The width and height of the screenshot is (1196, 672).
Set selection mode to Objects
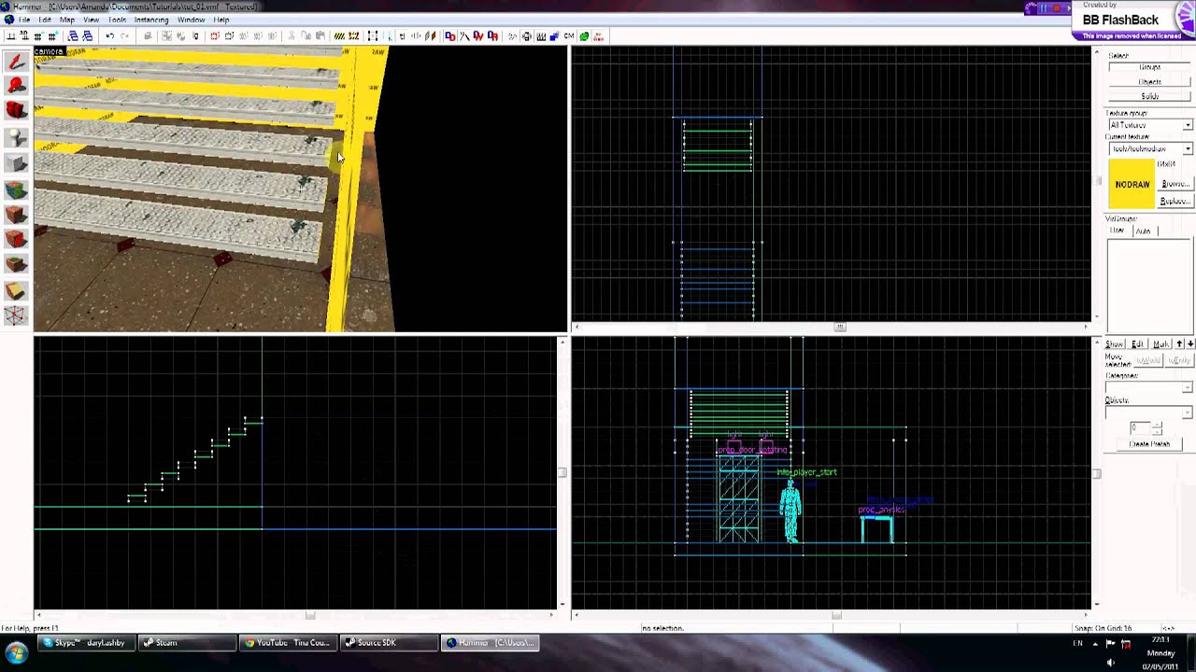point(1149,82)
